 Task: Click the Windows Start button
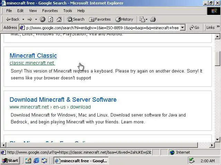pyautogui.click(x=10, y=161)
